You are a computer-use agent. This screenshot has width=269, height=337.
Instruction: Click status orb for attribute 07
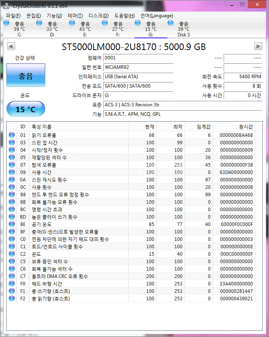tap(12, 165)
